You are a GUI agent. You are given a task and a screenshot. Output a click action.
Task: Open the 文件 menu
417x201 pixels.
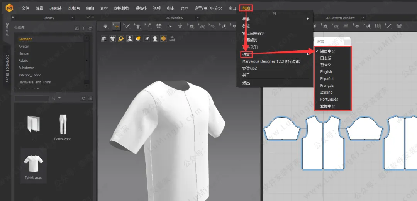point(25,8)
